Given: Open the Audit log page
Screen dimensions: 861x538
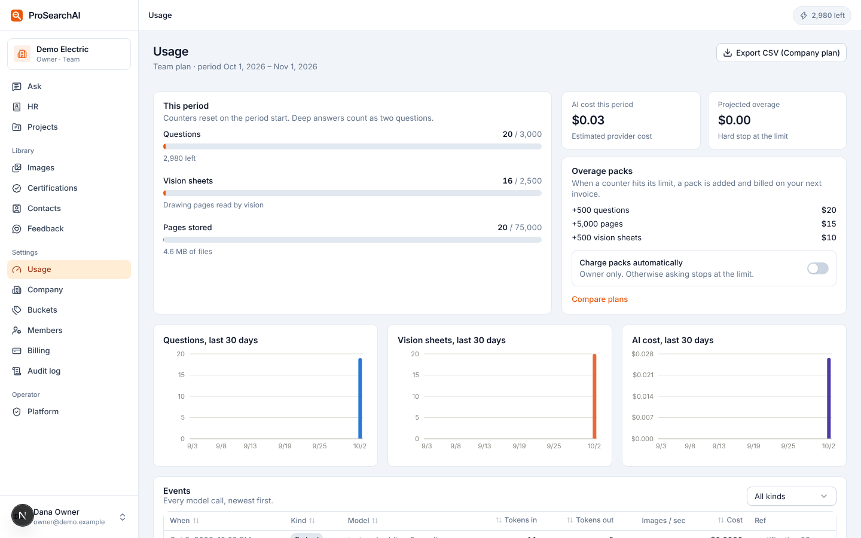Looking at the screenshot, I should point(69,371).
